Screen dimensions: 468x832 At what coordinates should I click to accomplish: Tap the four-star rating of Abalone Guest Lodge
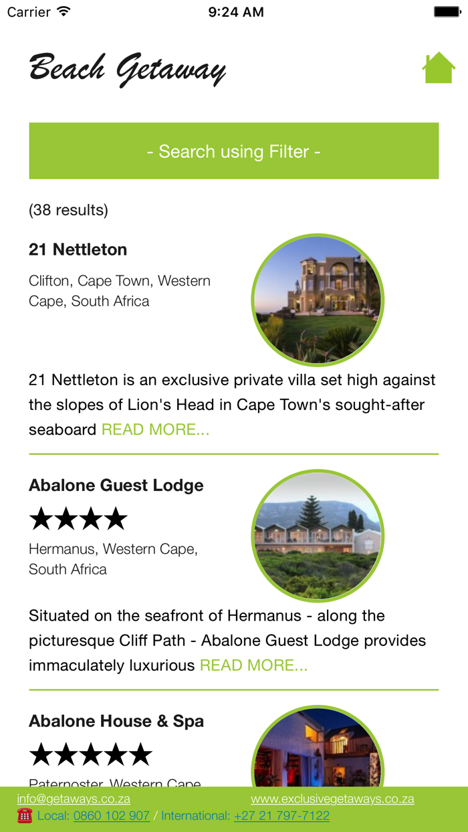[78, 517]
